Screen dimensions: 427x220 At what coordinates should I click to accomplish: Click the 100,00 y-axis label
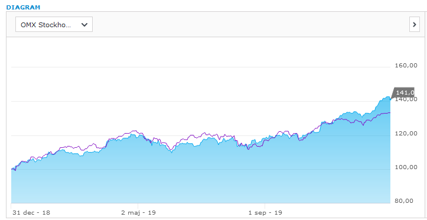point(406,167)
